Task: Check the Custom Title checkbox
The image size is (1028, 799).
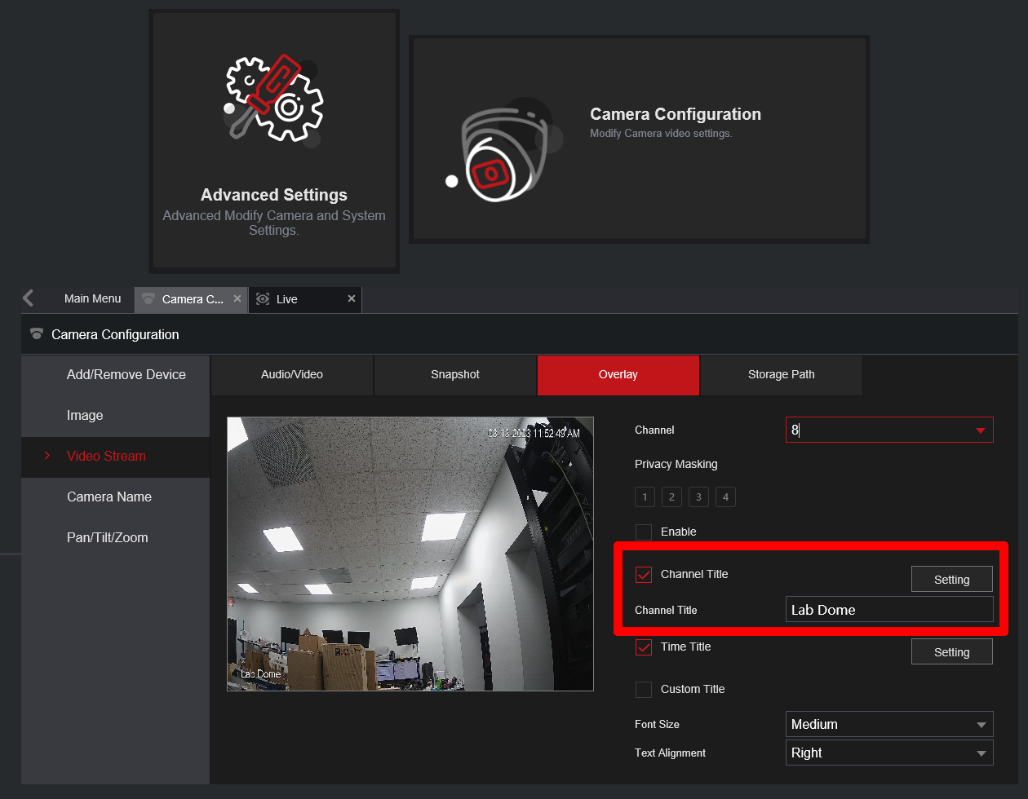Action: pyautogui.click(x=644, y=689)
